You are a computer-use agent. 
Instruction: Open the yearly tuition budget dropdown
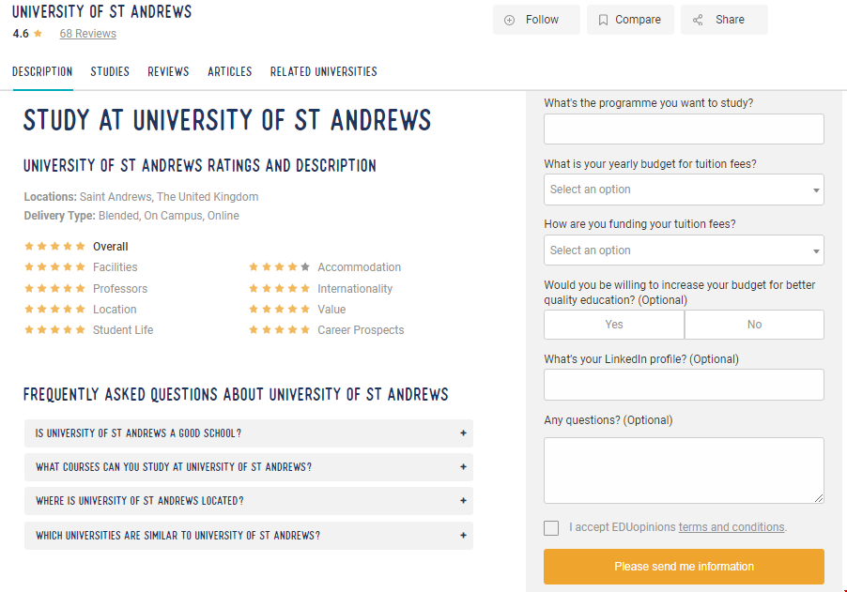[x=684, y=190]
